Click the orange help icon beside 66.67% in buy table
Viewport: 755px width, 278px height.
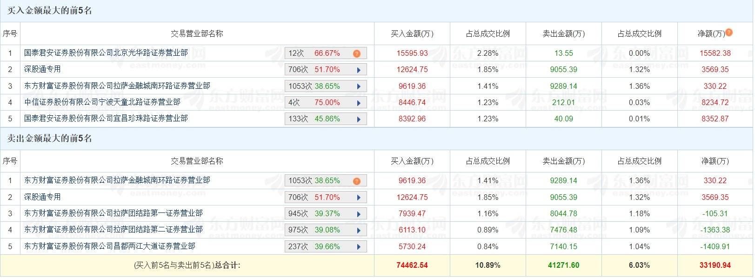[x=356, y=53]
